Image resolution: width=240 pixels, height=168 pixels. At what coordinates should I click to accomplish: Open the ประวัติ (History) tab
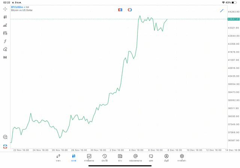point(104,158)
